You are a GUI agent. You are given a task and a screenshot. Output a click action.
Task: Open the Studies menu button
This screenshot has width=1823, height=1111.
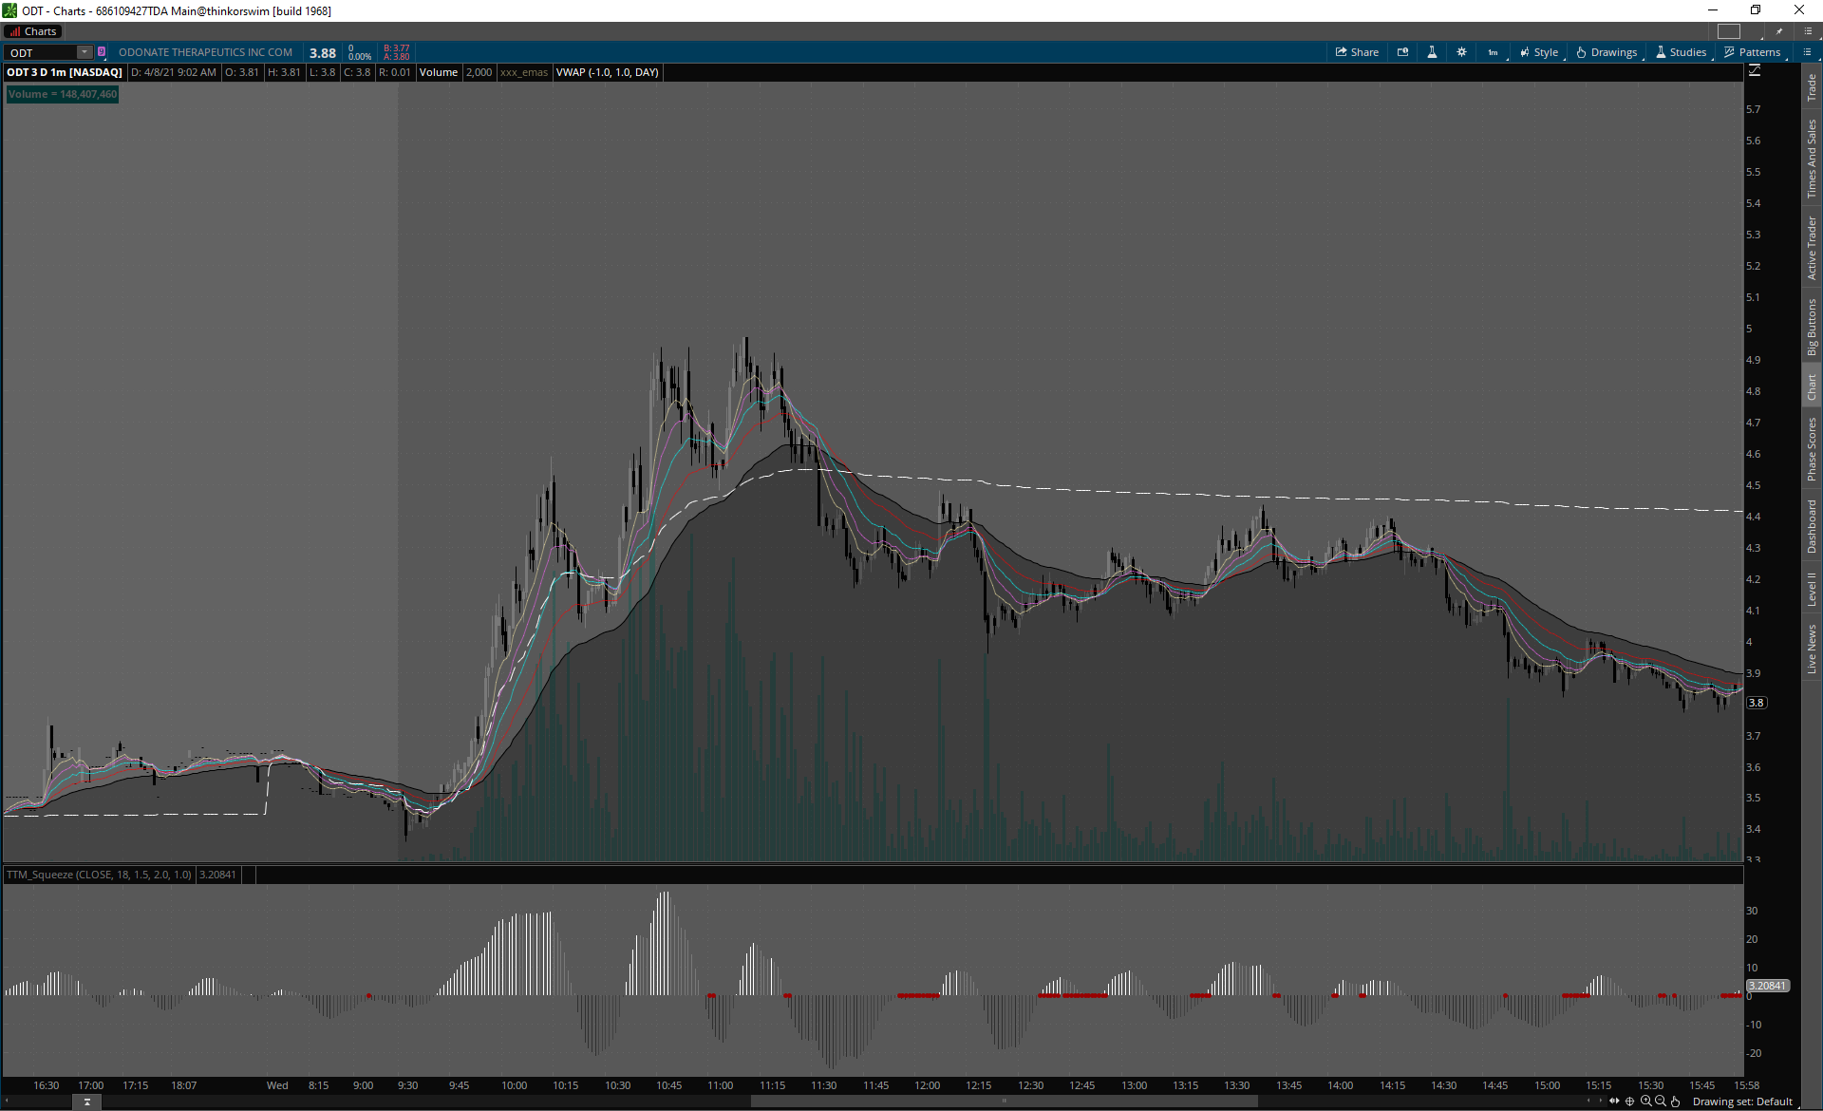(x=1682, y=52)
